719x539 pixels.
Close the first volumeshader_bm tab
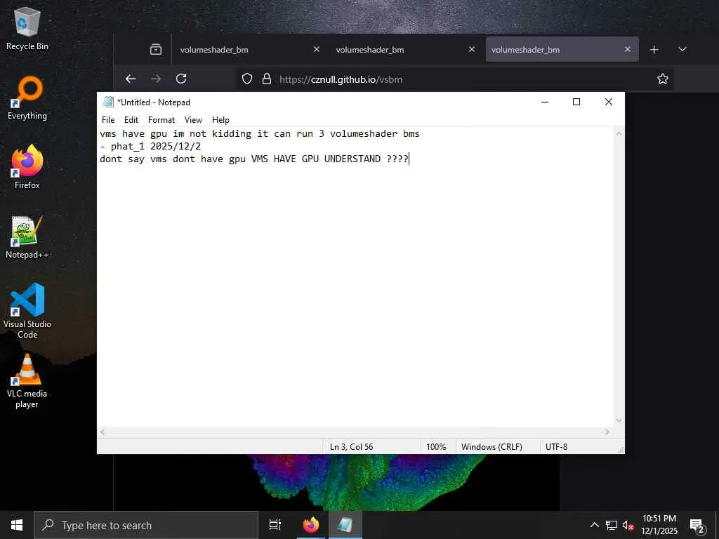317,49
